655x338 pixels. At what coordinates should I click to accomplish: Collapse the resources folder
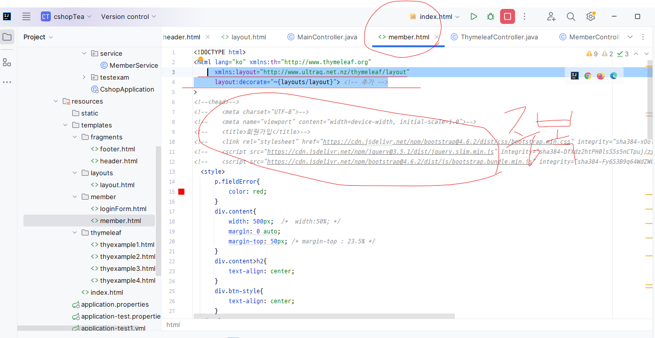click(56, 101)
